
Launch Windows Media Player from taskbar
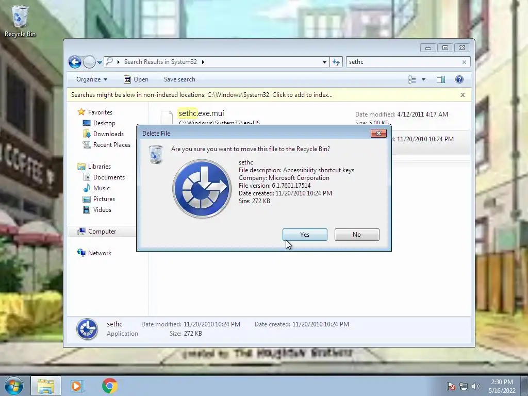click(x=77, y=386)
